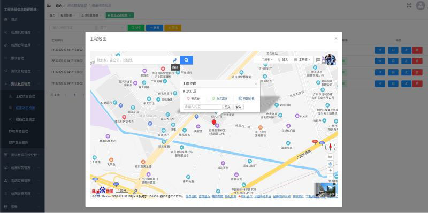The width and height of the screenshot is (428, 213).
Task: Open the 广州市 city selector dropdown
Action: click(266, 59)
